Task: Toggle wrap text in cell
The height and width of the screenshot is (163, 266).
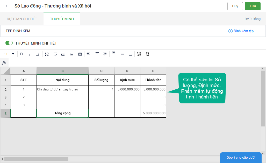Action: (x=55, y=54)
